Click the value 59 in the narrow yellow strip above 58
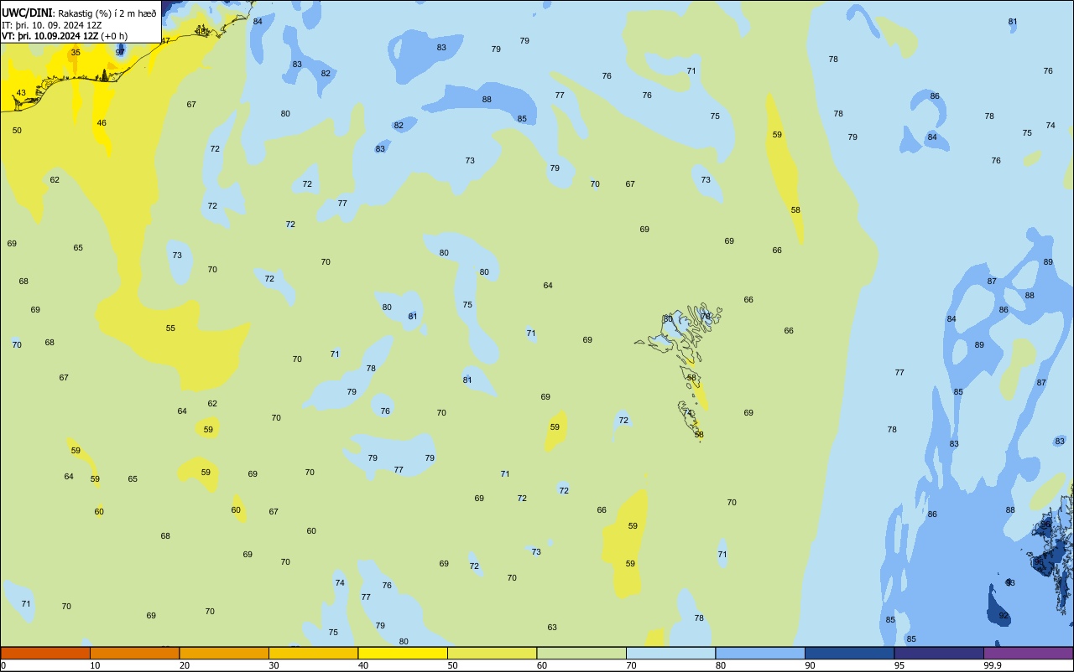 pyautogui.click(x=777, y=135)
